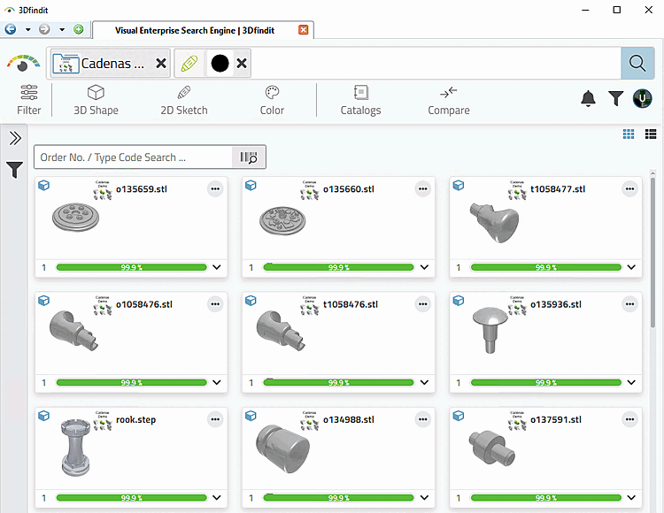
Task: Expand details of o135659.stl result
Action: click(217, 267)
